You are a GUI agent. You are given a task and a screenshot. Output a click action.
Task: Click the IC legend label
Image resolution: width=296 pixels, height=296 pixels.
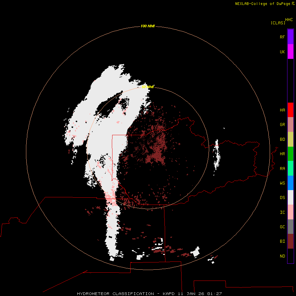click(x=282, y=212)
